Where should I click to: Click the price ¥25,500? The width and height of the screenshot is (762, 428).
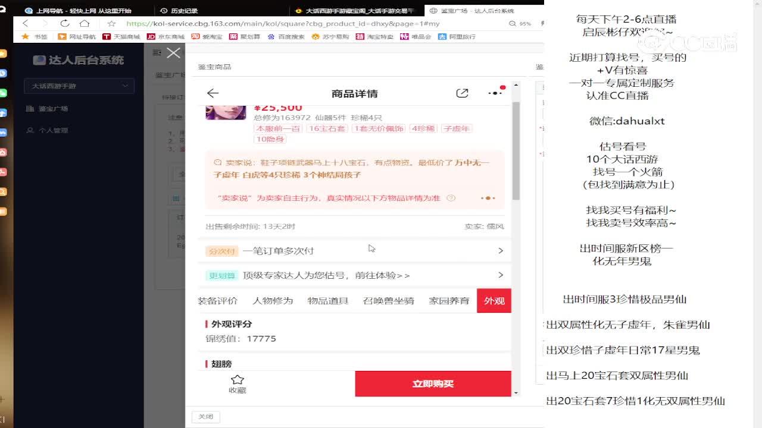click(x=278, y=108)
